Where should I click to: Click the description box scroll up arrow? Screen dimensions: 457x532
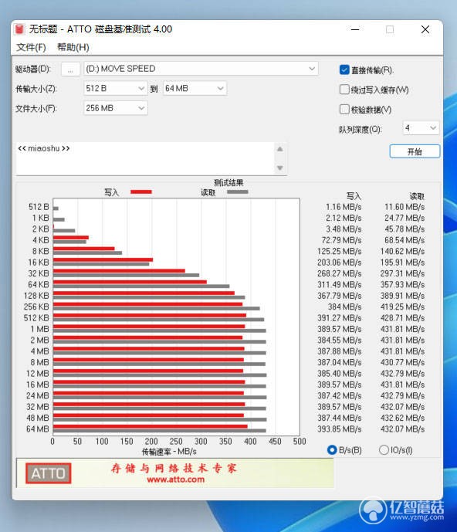(x=280, y=149)
